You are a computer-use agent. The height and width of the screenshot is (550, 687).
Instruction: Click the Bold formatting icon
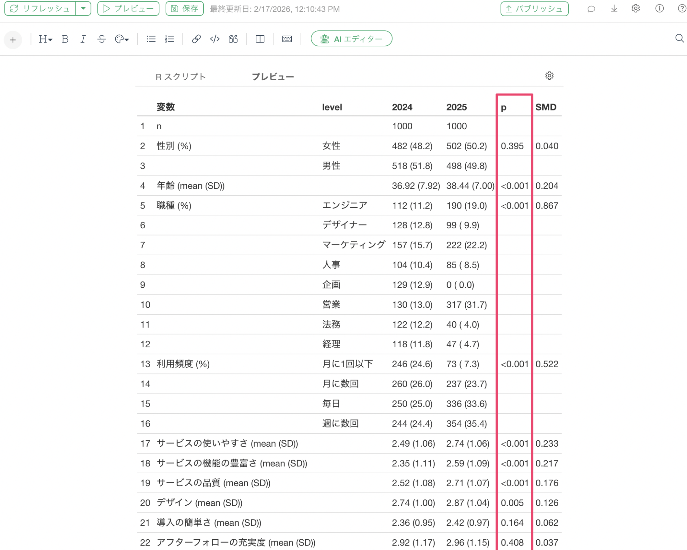tap(65, 39)
